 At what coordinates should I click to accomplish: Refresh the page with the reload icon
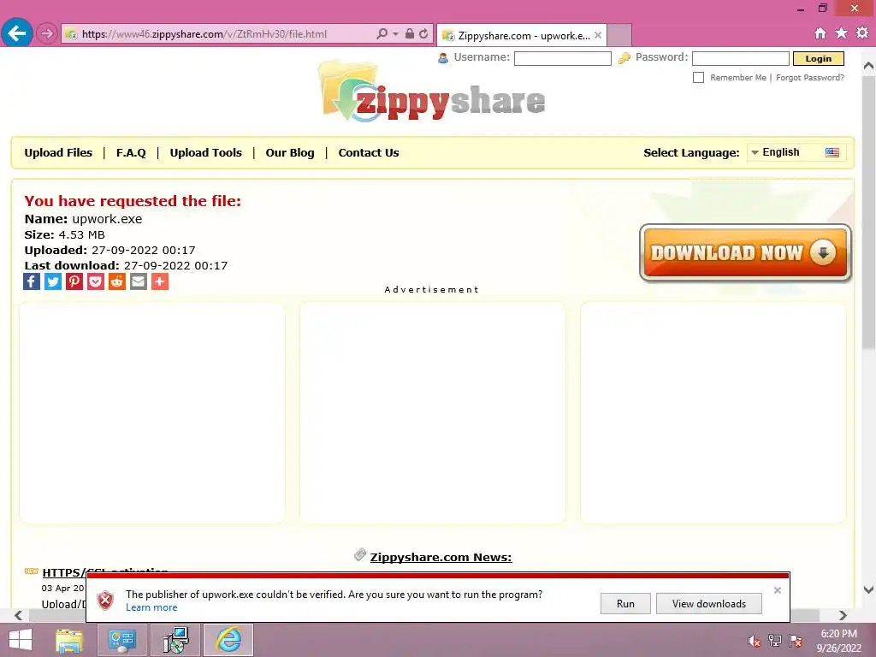[423, 33]
